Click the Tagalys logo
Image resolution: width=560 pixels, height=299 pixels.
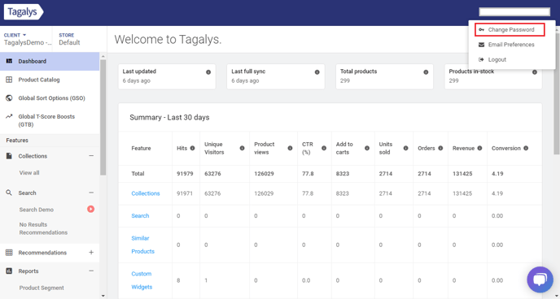(24, 11)
